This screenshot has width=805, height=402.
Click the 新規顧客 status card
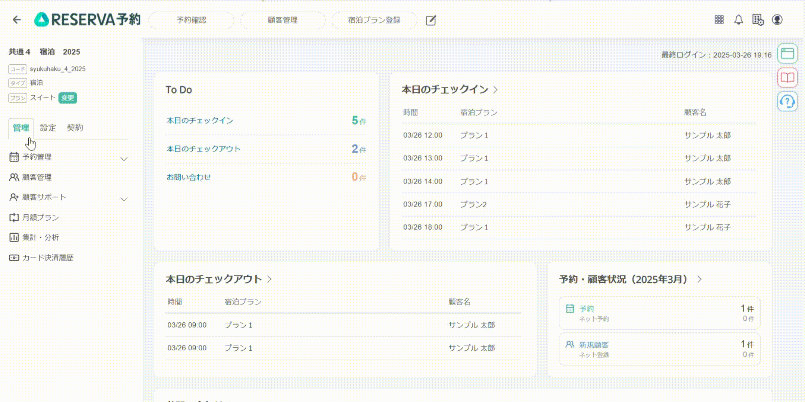pyautogui.click(x=660, y=349)
